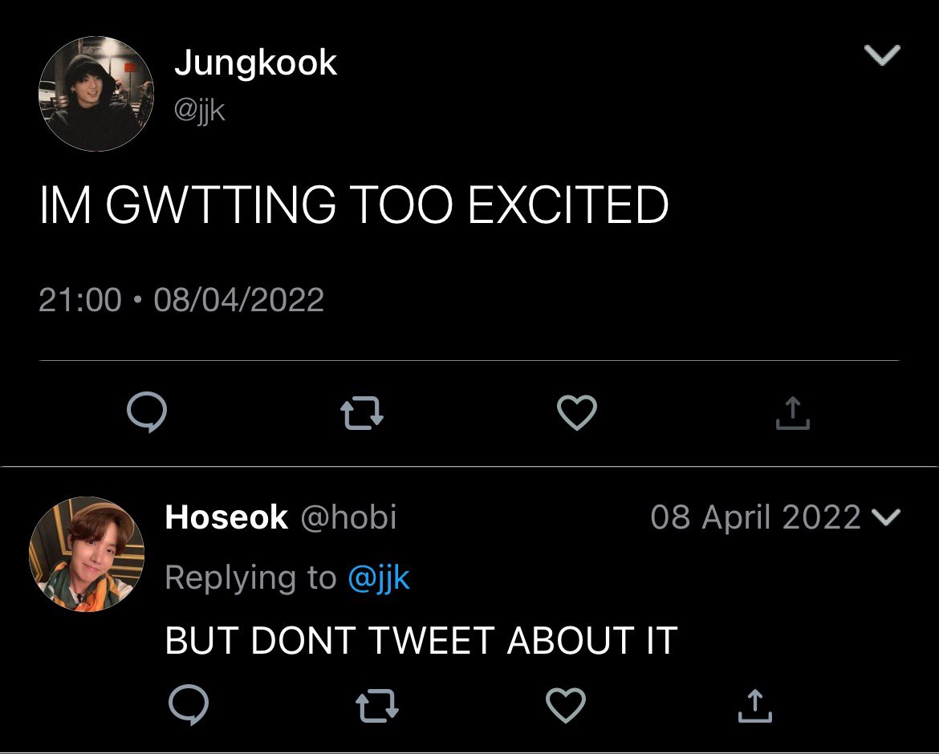
Task: Open Jungkook's profile picture
Action: point(96,93)
